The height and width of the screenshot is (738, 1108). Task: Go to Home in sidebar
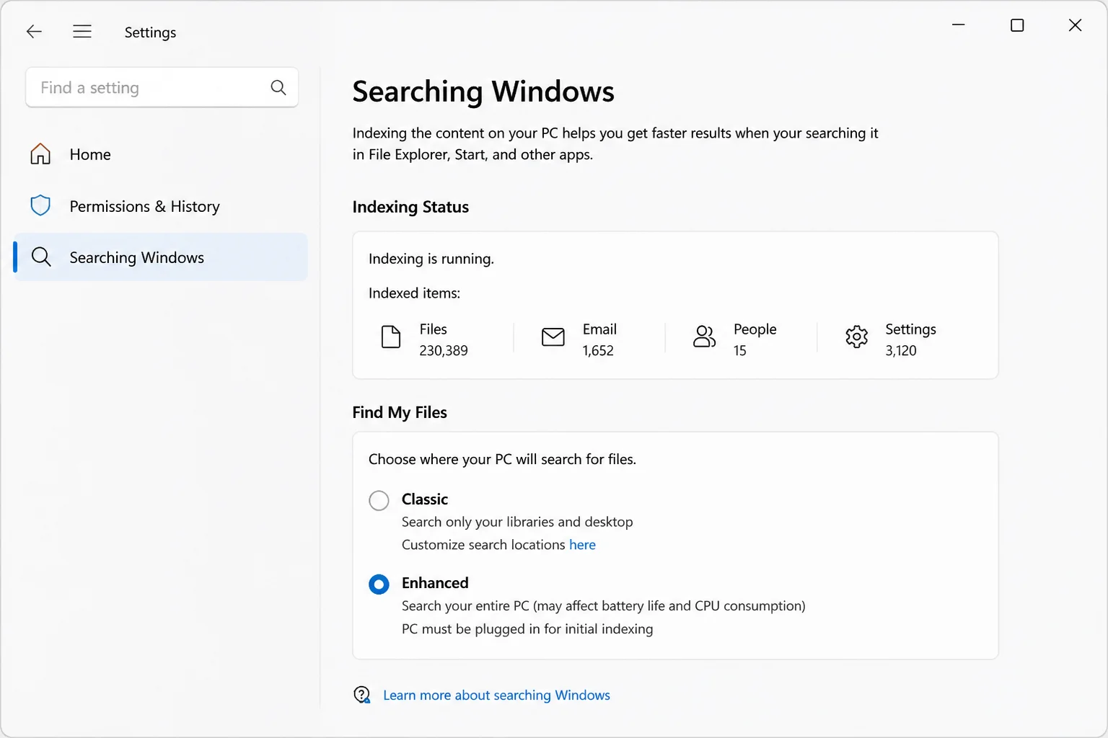click(x=160, y=154)
